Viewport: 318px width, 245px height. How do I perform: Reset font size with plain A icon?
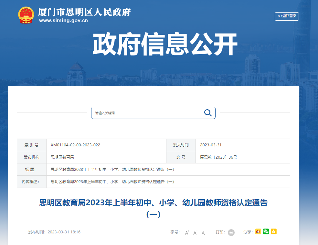coord(203,233)
